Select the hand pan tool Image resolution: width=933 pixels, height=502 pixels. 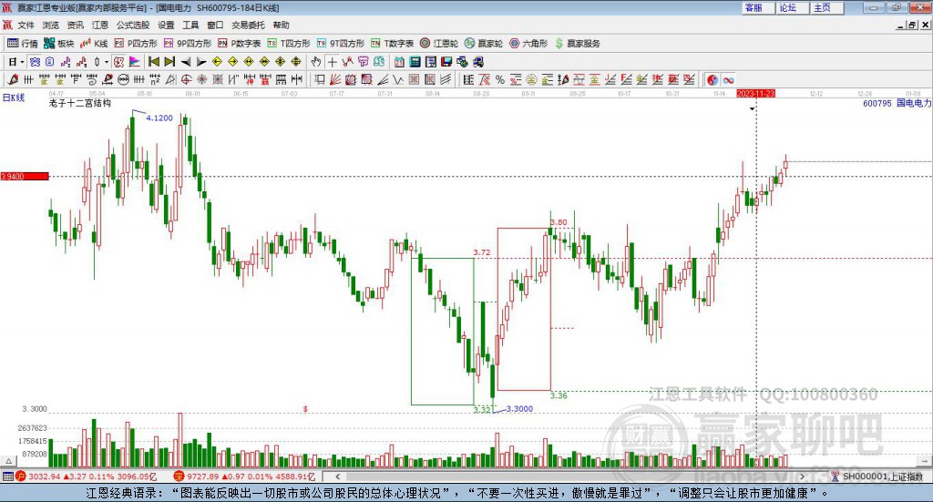click(x=316, y=62)
